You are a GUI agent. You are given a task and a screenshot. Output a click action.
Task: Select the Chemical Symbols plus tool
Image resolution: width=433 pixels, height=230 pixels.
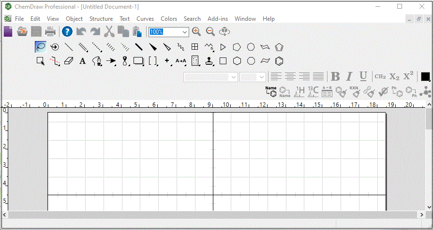tap(167, 61)
